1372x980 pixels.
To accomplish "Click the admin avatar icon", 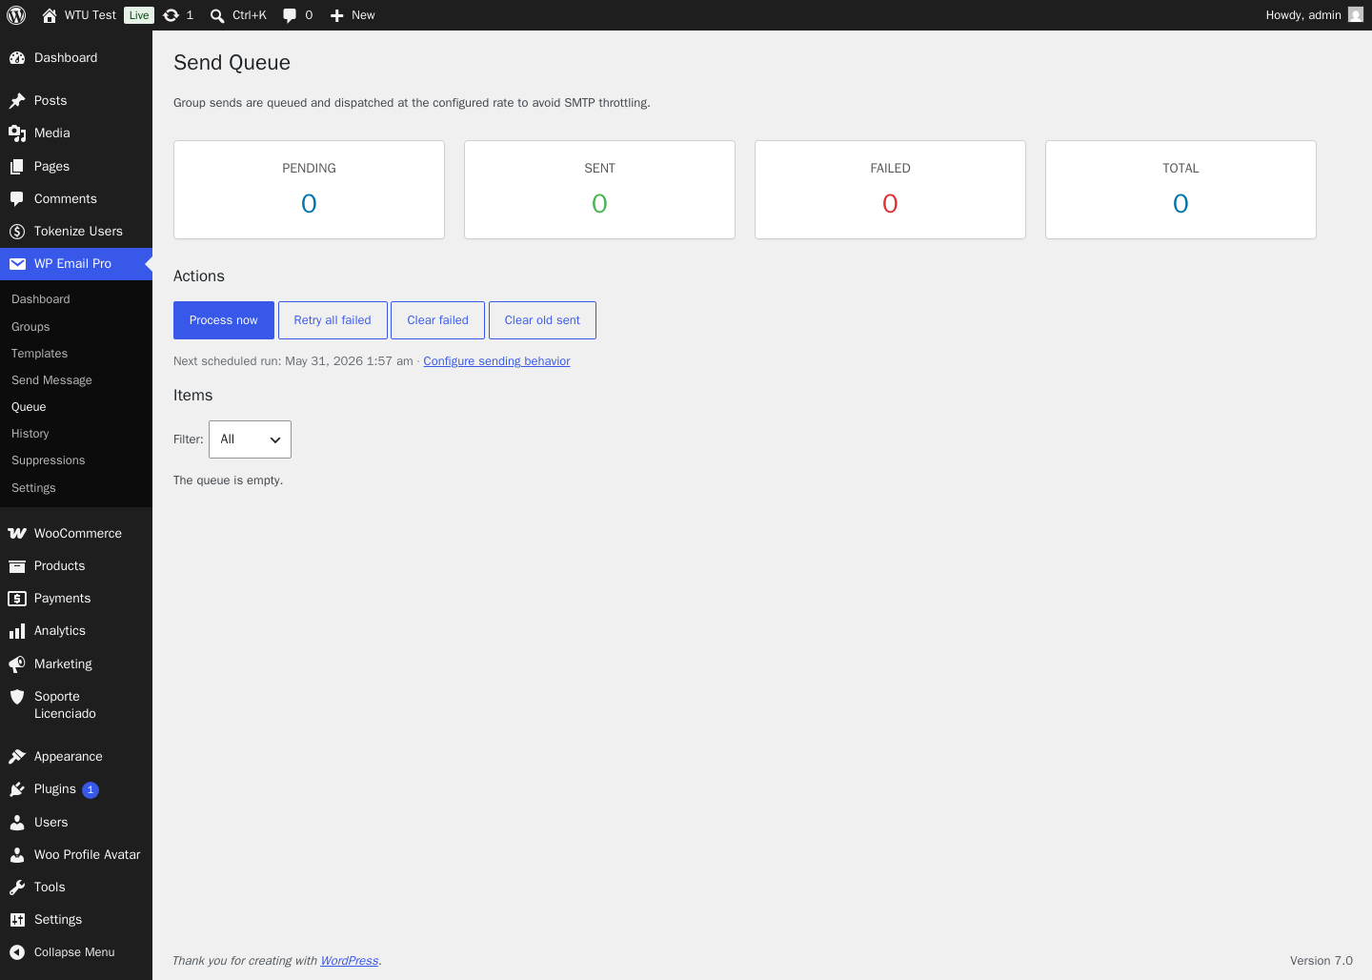I will [x=1356, y=14].
